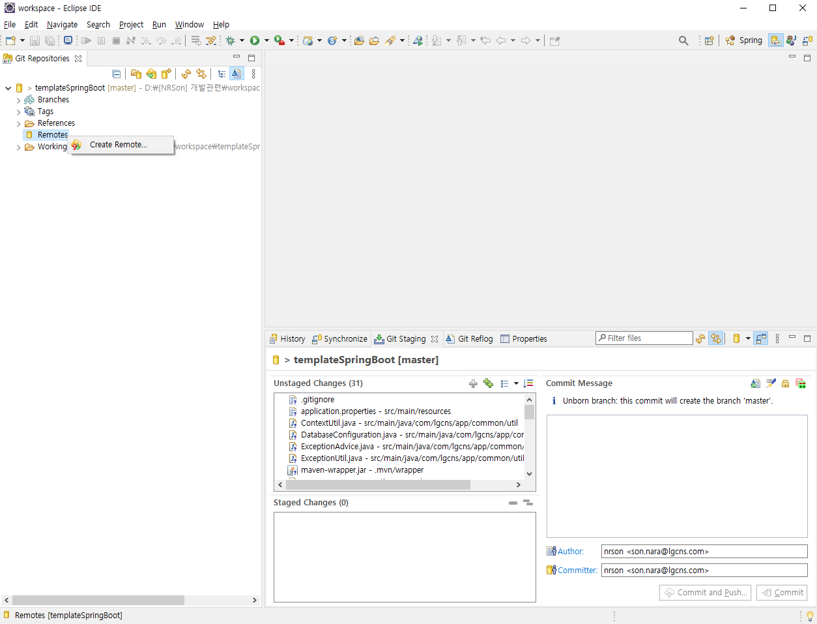Switch Git Staging to row layout
Screen dimensions: 817x624
[x=760, y=338]
